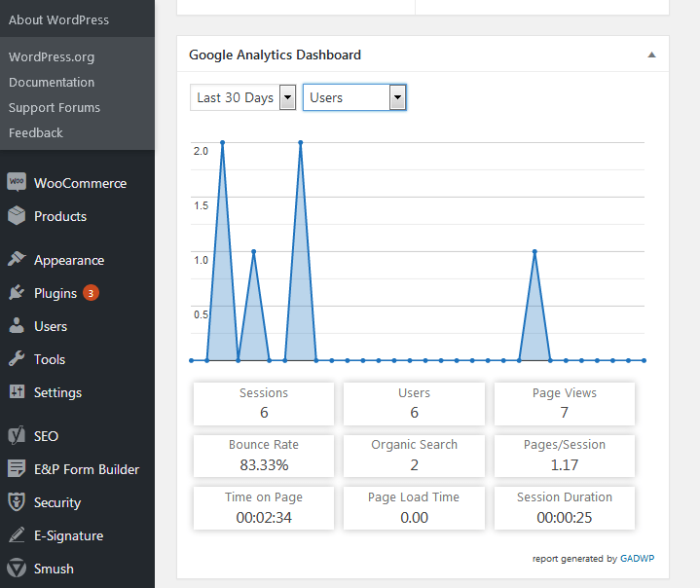This screenshot has width=700, height=588.
Task: Click the Organic Search stat box
Action: tap(414, 456)
